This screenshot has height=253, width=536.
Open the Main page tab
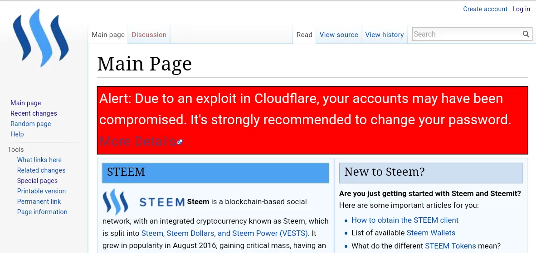click(x=108, y=35)
